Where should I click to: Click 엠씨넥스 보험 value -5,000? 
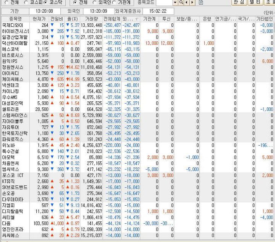pos(192,169)
